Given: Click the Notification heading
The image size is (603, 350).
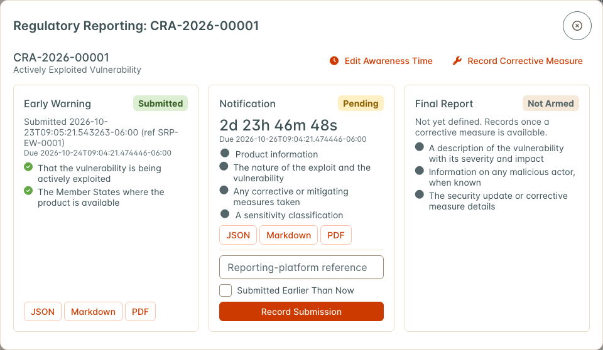Looking at the screenshot, I should click(247, 103).
